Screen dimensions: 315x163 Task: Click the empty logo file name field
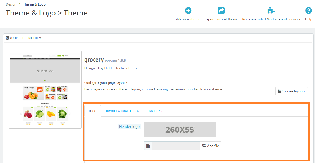tap(176, 146)
